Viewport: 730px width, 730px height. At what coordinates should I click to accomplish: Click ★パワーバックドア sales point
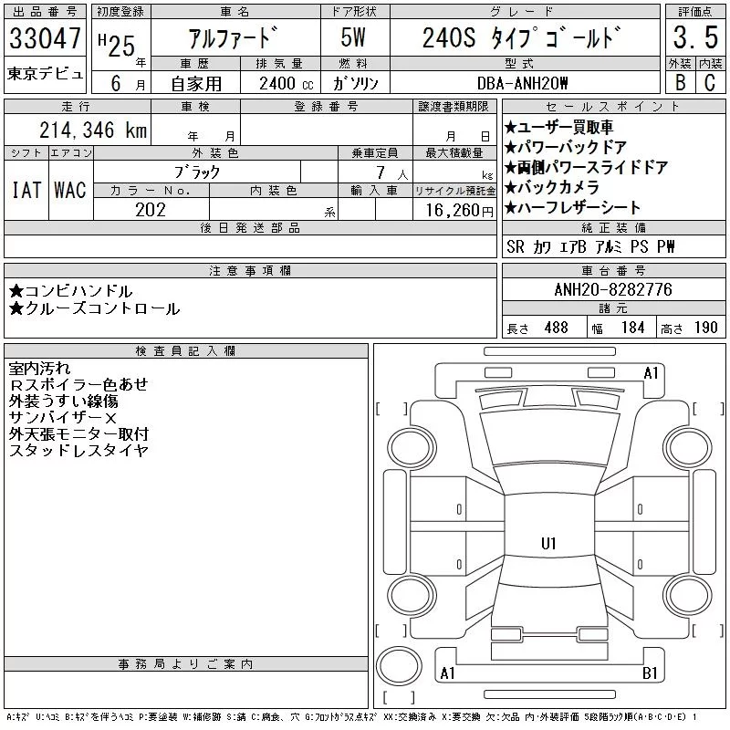tap(565, 147)
